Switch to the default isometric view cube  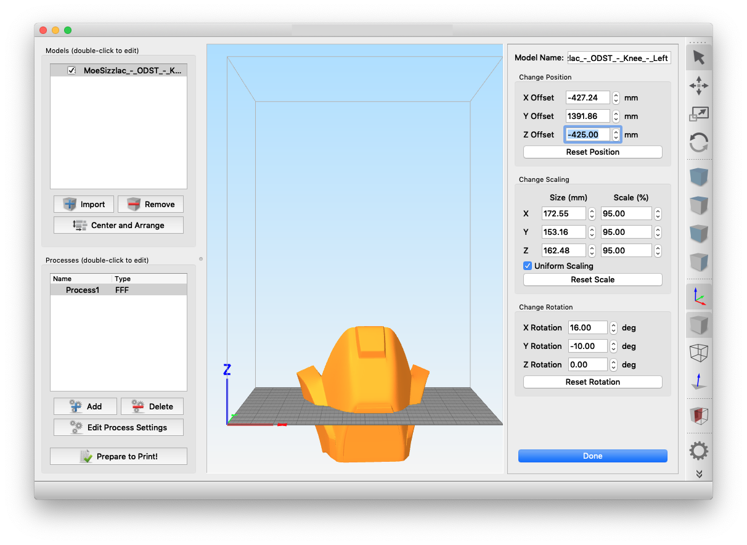[699, 178]
